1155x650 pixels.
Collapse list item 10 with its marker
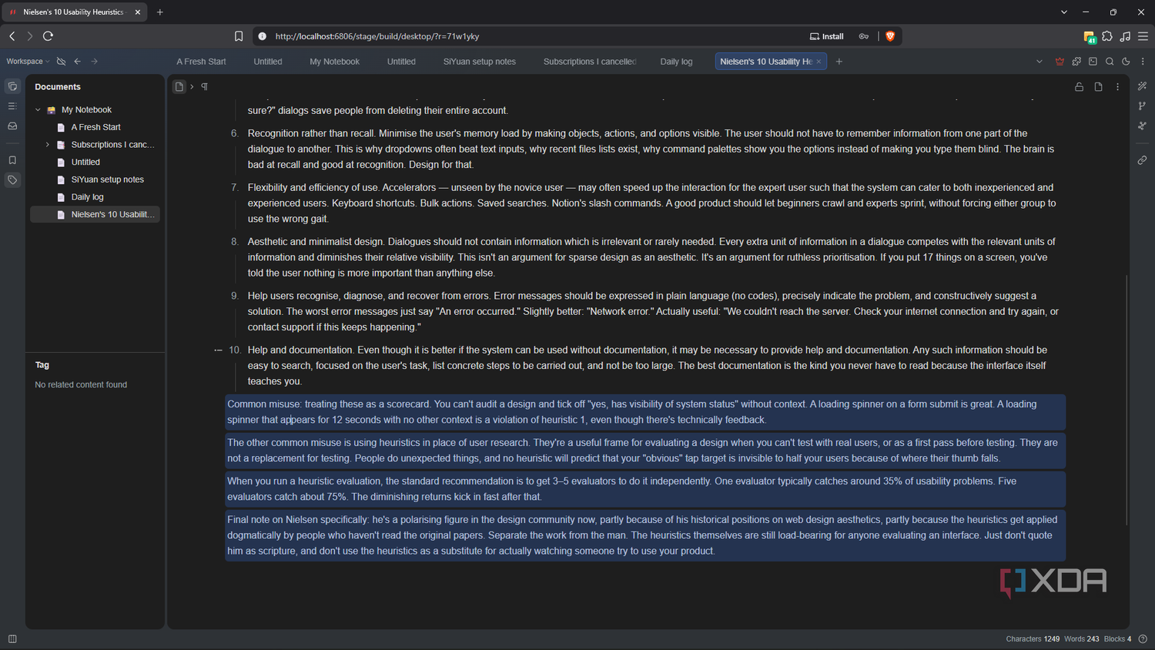(x=218, y=350)
